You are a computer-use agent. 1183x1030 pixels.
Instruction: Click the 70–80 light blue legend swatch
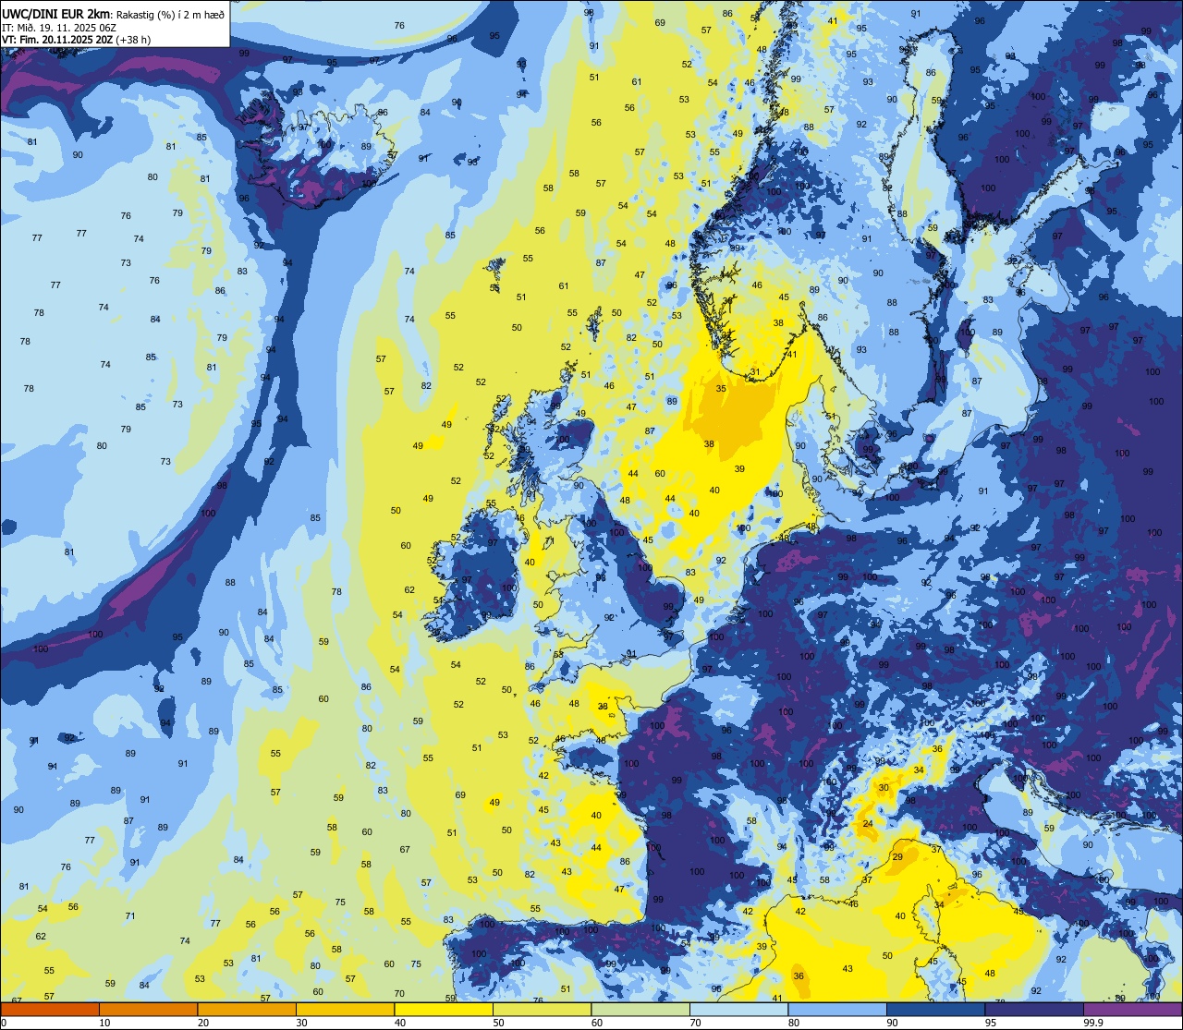[738, 1009]
